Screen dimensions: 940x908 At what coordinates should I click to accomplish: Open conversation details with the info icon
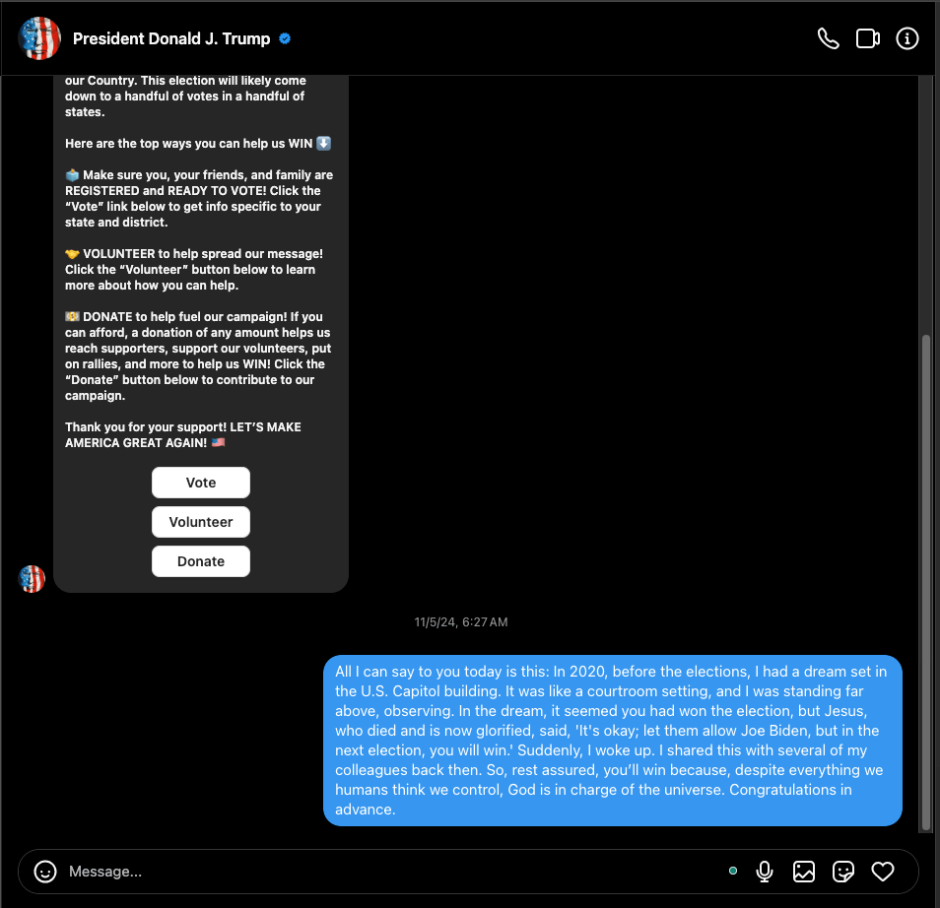pos(906,39)
